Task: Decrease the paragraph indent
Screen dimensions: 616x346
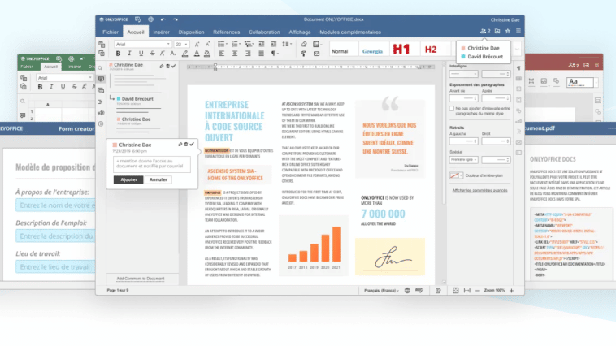Action: point(261,44)
